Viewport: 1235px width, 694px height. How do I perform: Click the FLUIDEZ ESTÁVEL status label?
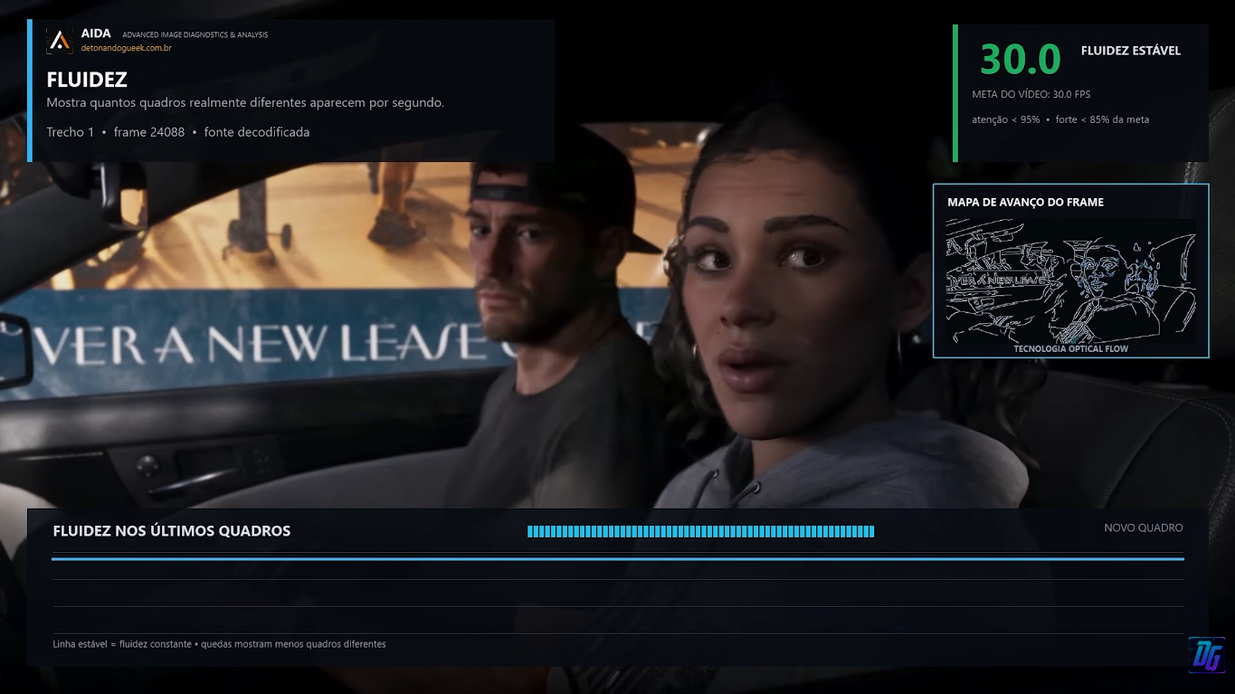click(x=1130, y=51)
